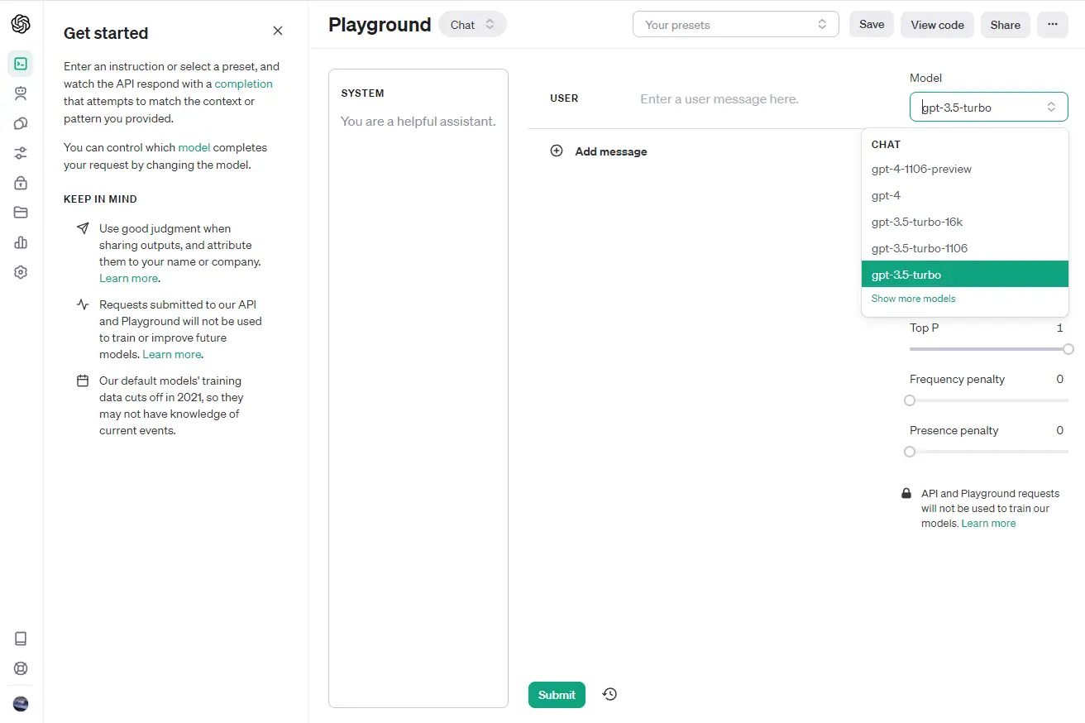This screenshot has height=723, width=1085.
Task: Click the Frequency penalty value 0
Action: [1060, 379]
